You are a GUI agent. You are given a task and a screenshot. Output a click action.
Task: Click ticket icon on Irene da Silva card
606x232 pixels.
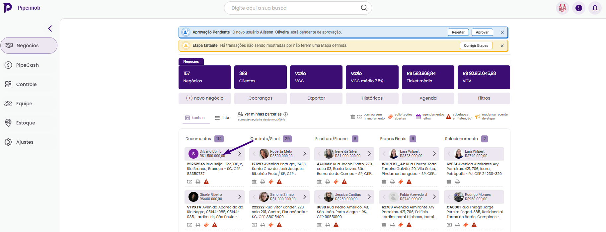(x=336, y=182)
